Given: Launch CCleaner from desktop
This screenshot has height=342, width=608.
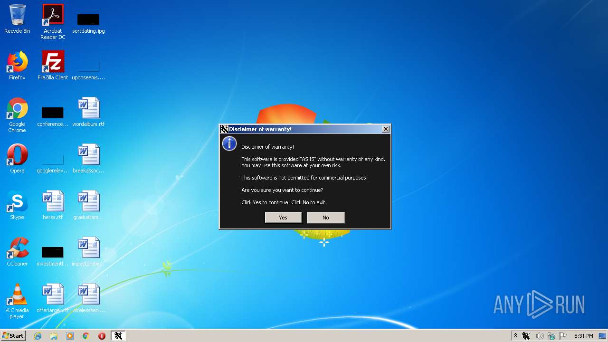Looking at the screenshot, I should tap(17, 252).
